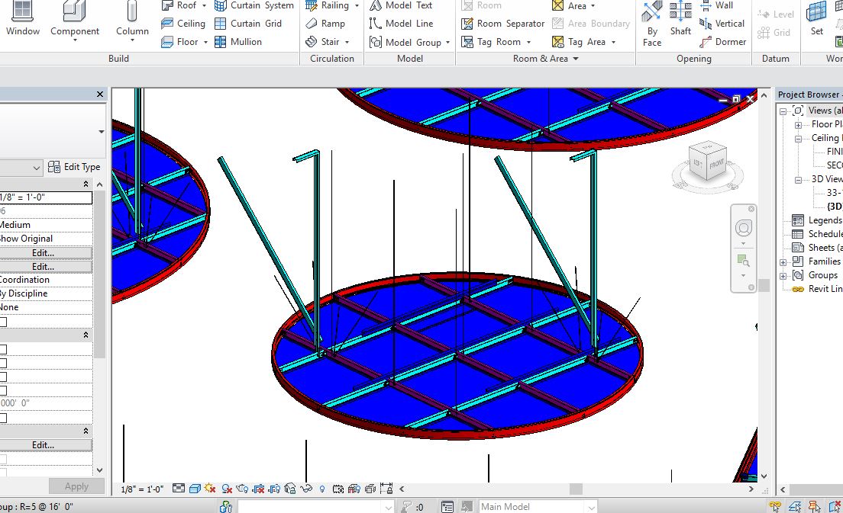Click the Edit Type button

tap(74, 167)
